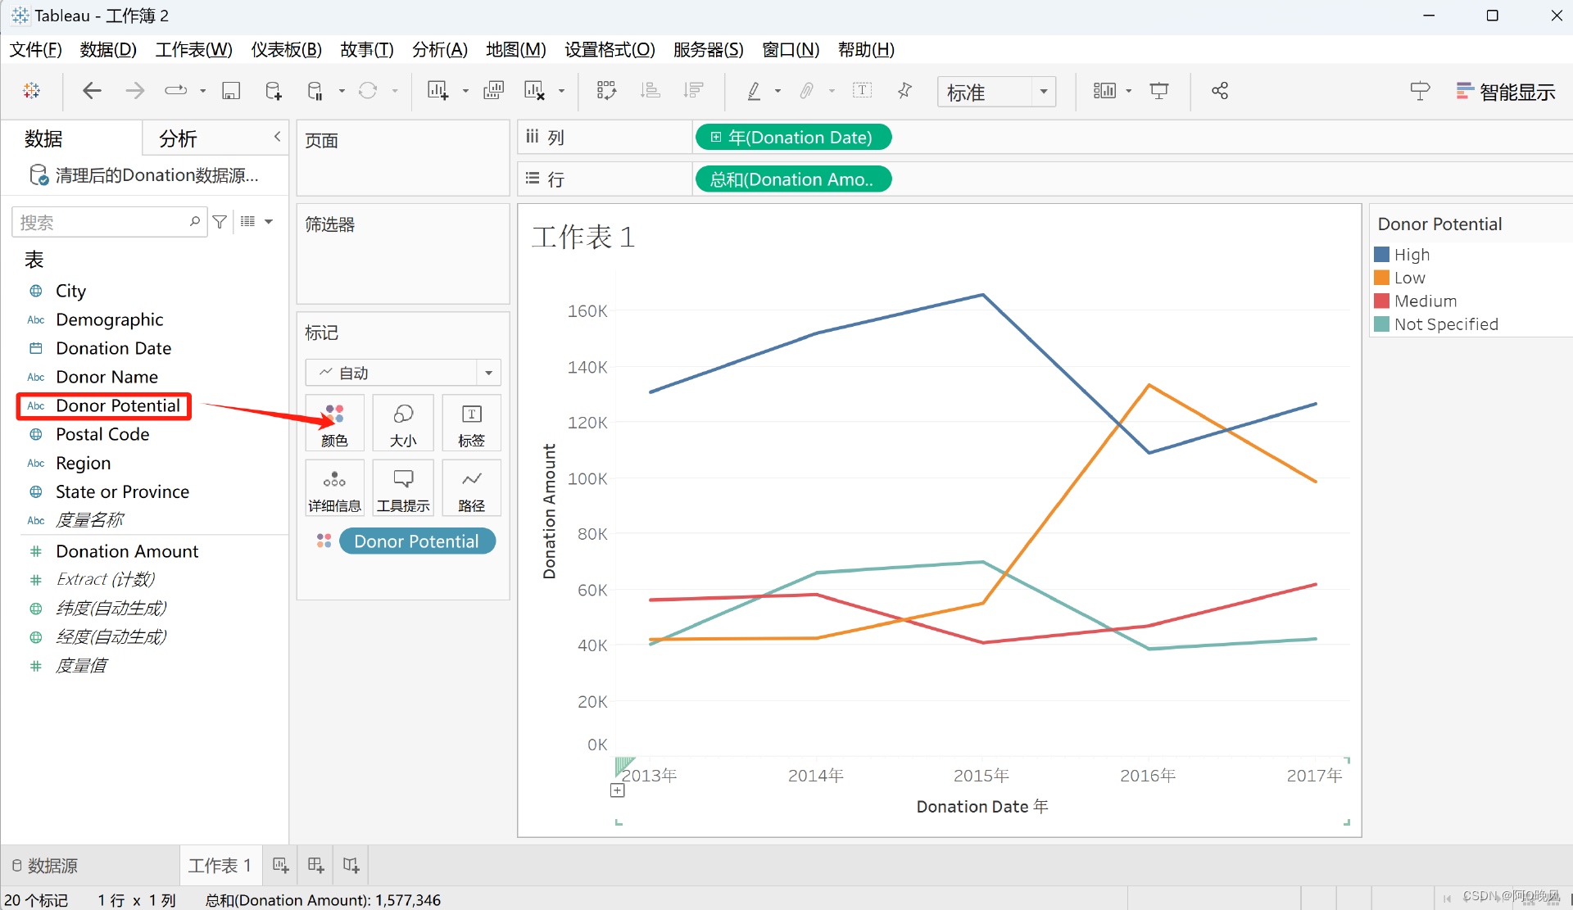This screenshot has height=910, width=1573.
Task: Click the Color (颜色) marks card button
Action: 334,423
